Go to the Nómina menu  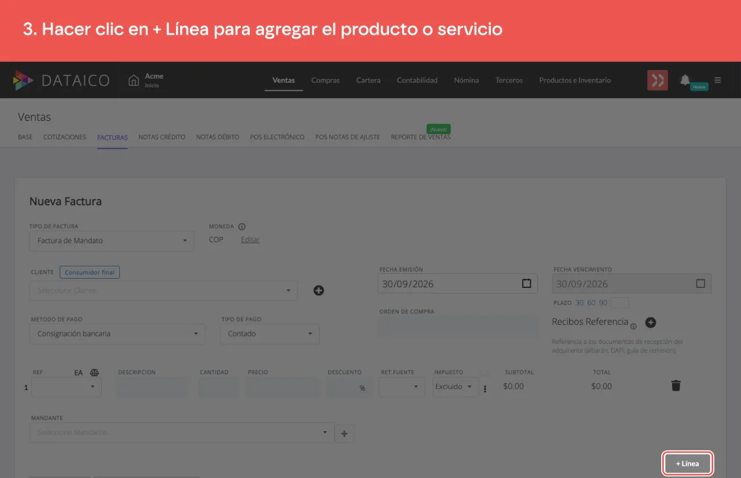point(467,80)
